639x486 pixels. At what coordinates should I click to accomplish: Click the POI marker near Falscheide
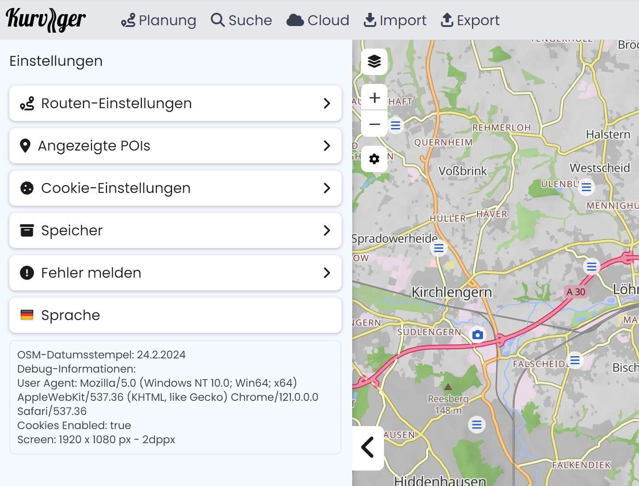pyautogui.click(x=575, y=360)
